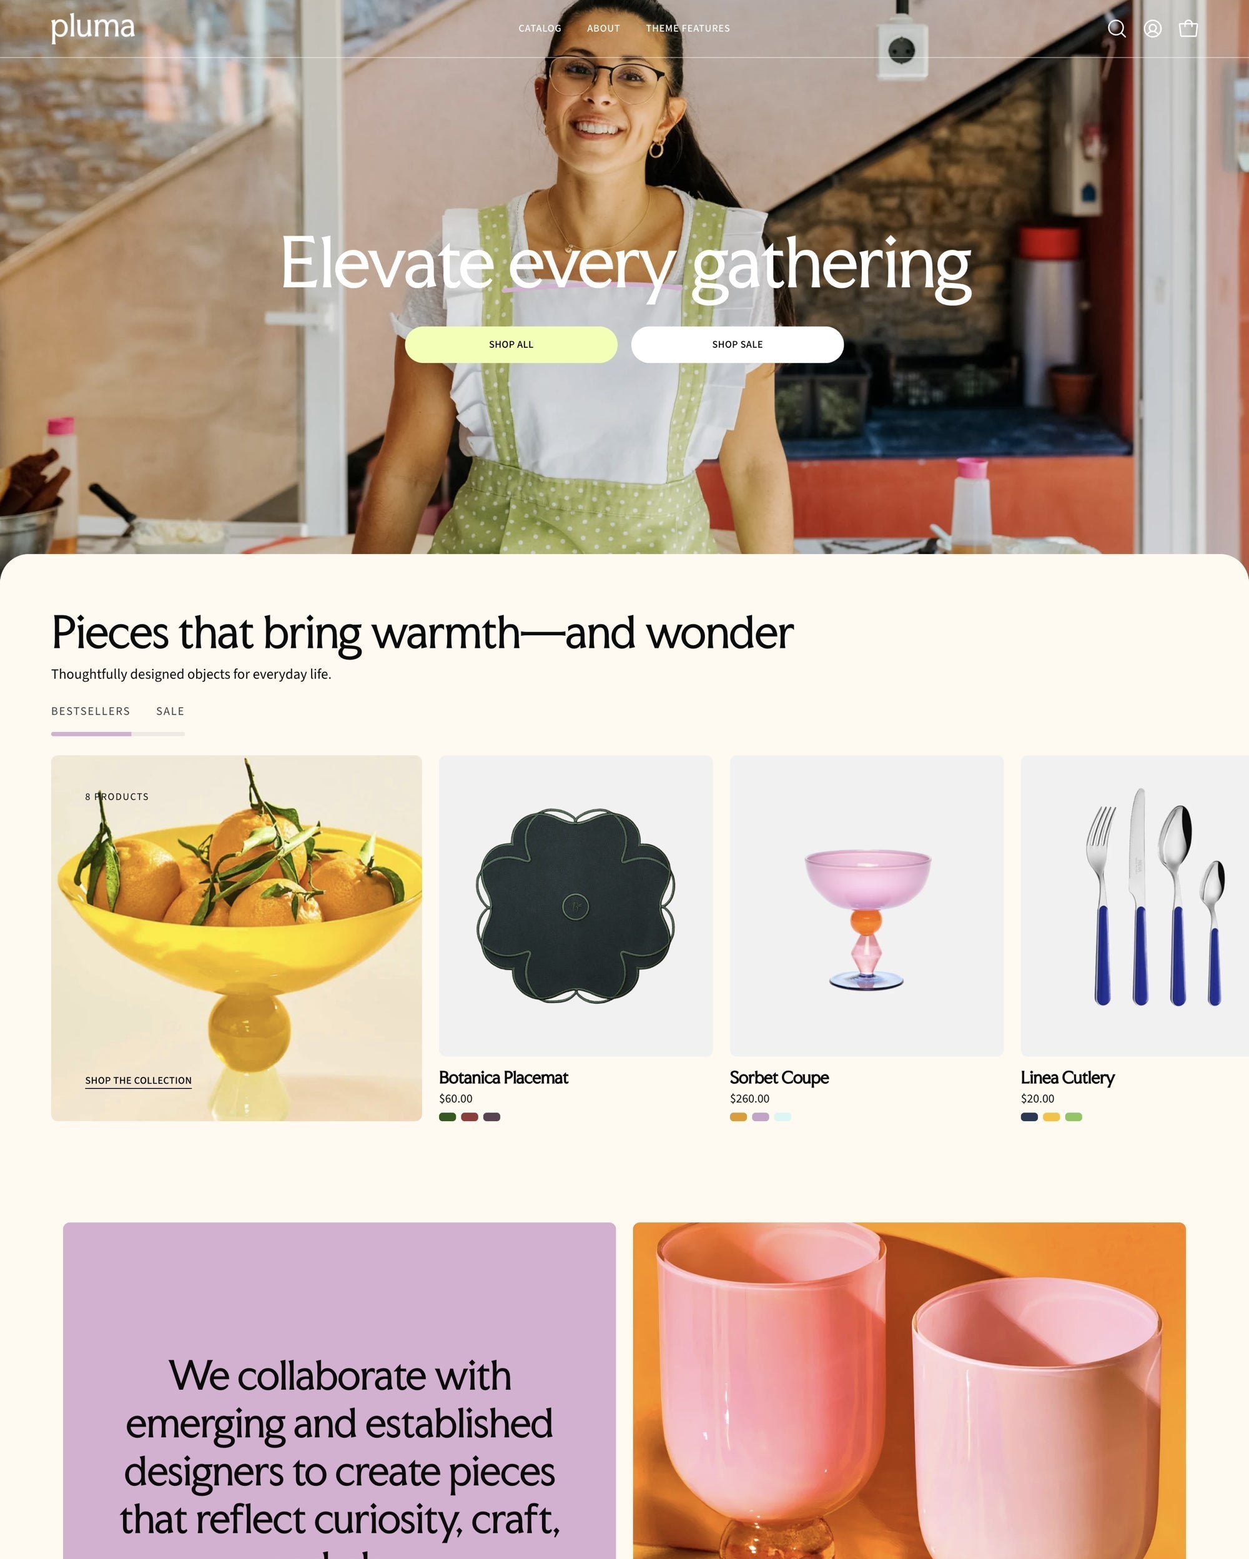The width and height of the screenshot is (1249, 1559).
Task: Select brick red swatch for Botanica Placemat
Action: click(x=470, y=1116)
